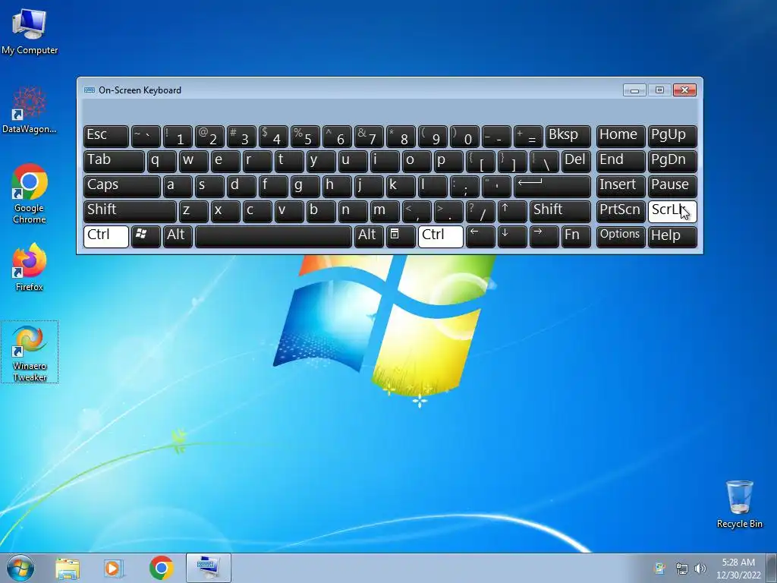Click the Esc key
This screenshot has width=777, height=583.
[106, 136]
